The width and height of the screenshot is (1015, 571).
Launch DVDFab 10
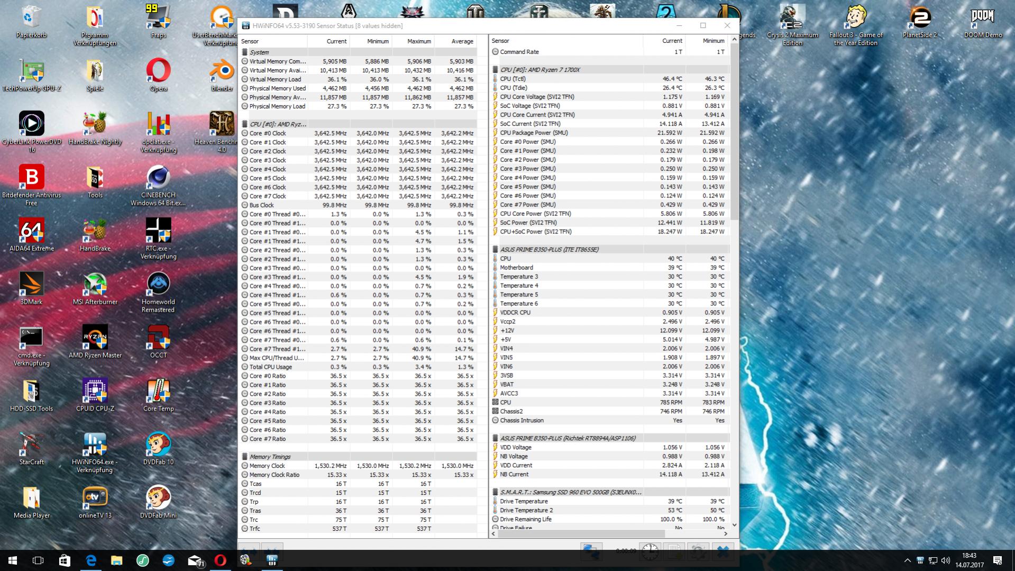(158, 449)
